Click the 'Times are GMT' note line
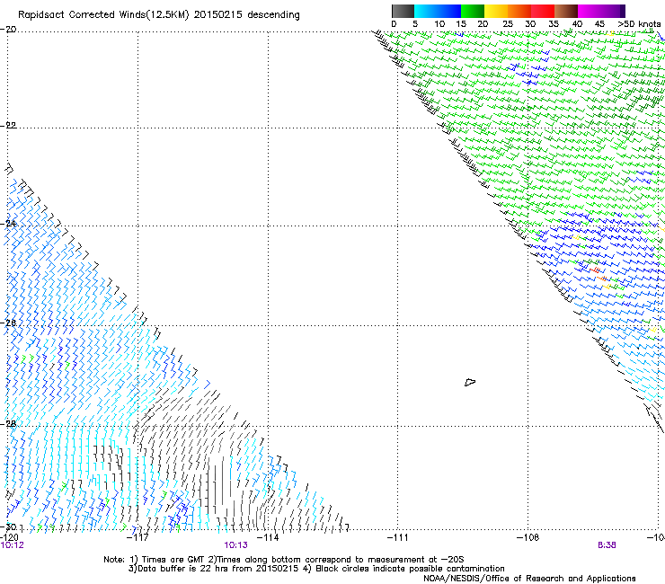665x584 pixels. coord(284,560)
